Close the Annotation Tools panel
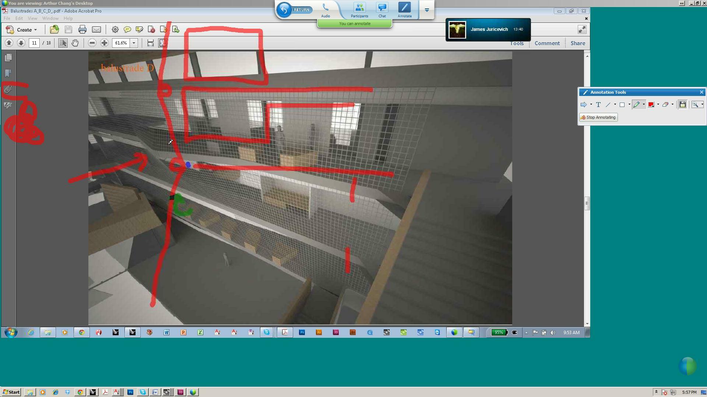 tap(701, 92)
